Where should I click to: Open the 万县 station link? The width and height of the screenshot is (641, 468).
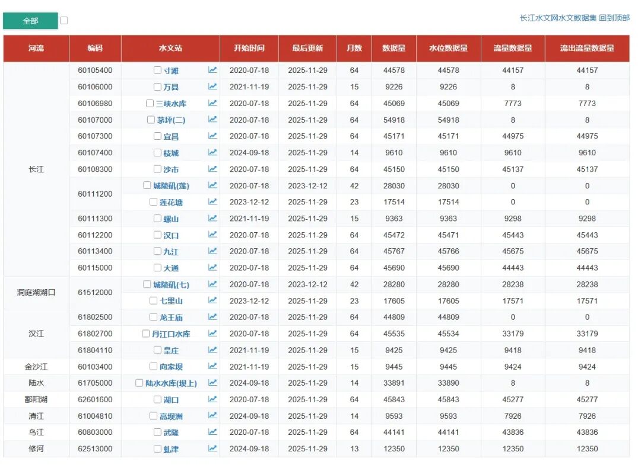[171, 87]
